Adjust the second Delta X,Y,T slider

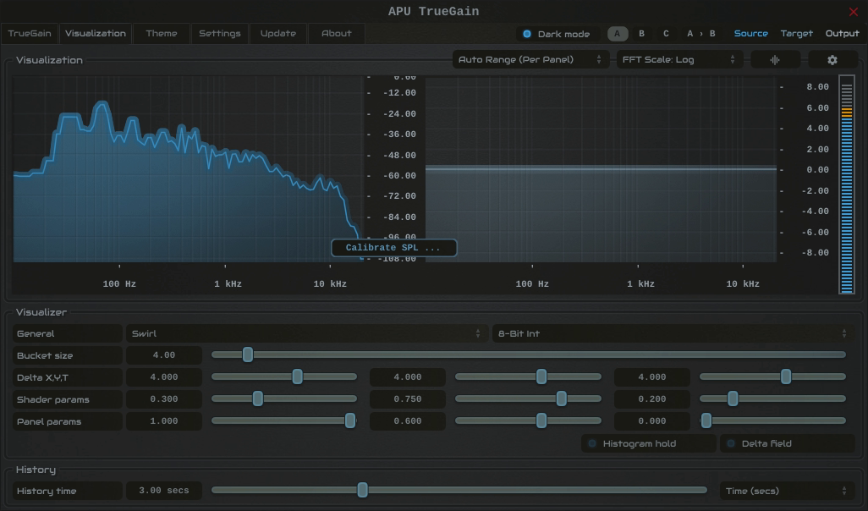528,377
